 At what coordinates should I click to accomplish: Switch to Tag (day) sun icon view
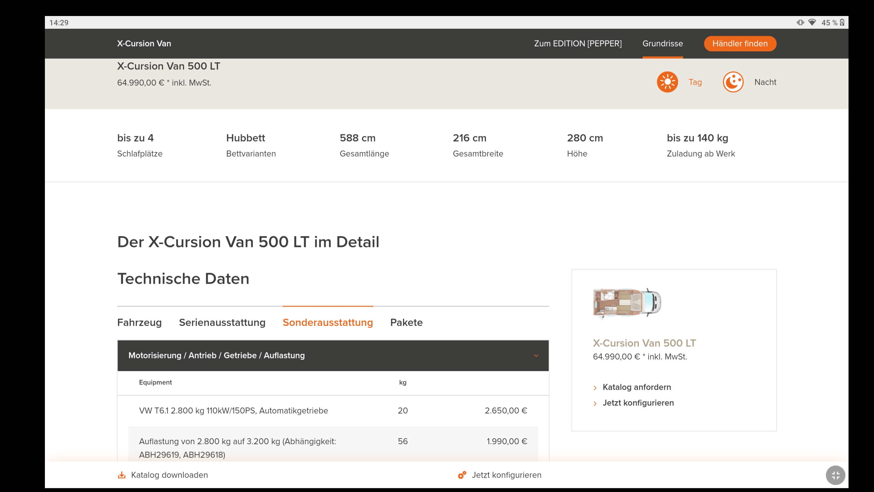pyautogui.click(x=667, y=82)
